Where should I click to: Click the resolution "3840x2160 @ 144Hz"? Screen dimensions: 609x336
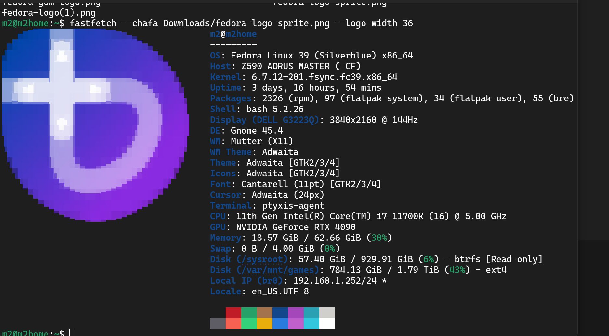(x=374, y=120)
